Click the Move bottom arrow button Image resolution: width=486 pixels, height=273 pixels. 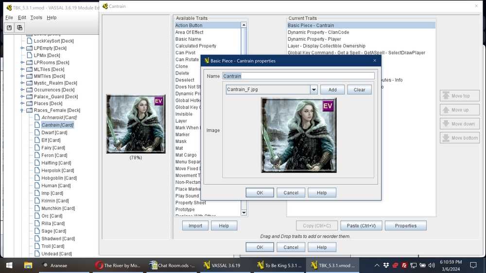[x=460, y=138]
